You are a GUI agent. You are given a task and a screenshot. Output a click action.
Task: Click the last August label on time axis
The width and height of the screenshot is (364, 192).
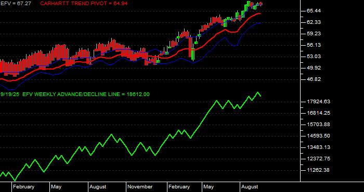pos(250,187)
